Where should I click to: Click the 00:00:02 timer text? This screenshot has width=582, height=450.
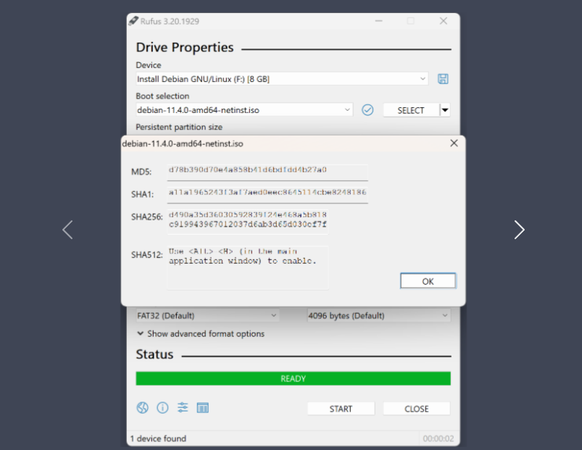[x=438, y=438]
